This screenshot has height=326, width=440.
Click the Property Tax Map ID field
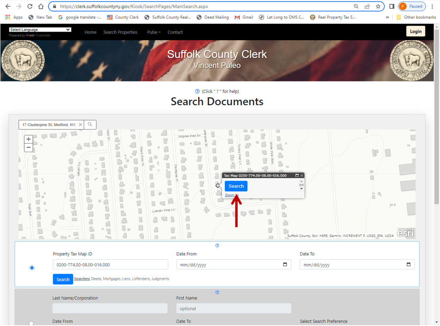[x=110, y=265]
